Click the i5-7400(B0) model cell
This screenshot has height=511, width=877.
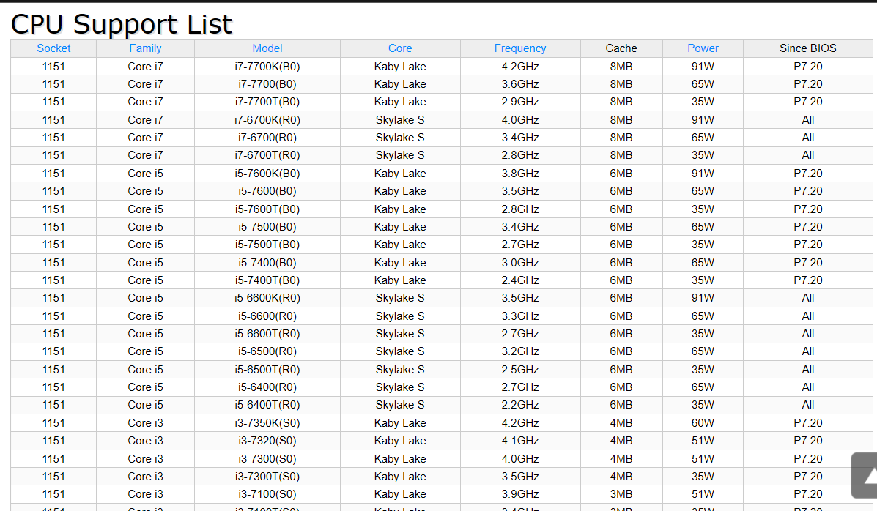(267, 263)
